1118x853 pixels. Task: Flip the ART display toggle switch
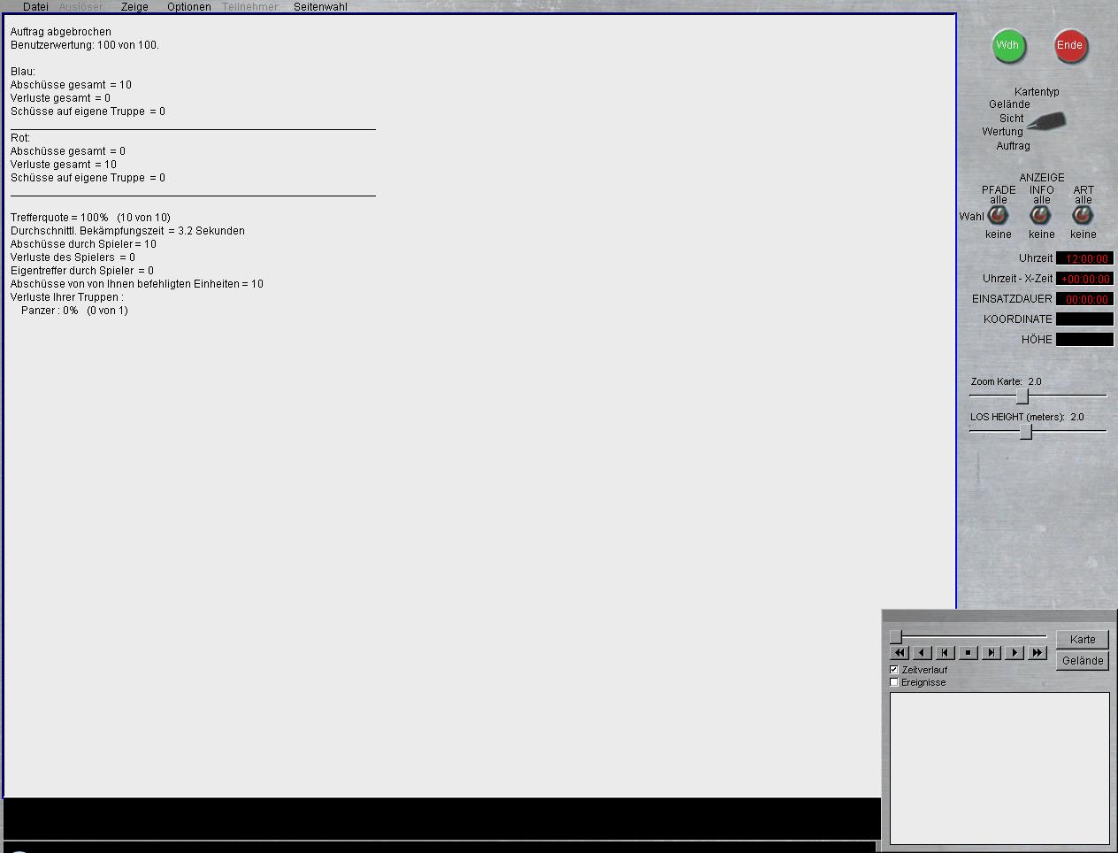pos(1083,216)
